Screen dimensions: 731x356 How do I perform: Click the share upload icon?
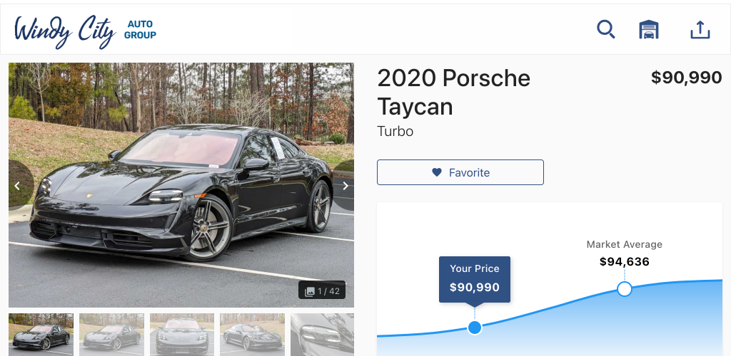pos(700,30)
